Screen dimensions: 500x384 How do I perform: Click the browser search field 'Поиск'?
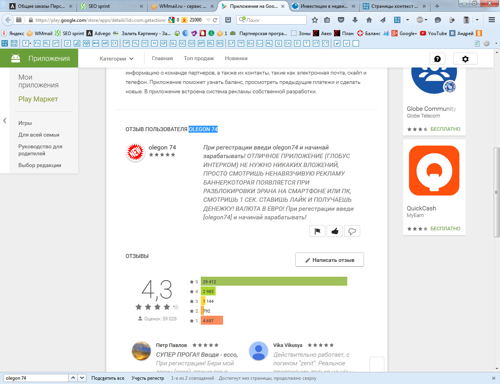click(x=271, y=20)
